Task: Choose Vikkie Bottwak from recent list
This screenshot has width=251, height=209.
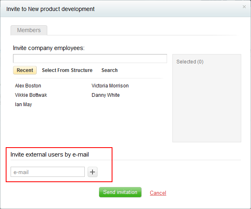Action: [31, 95]
